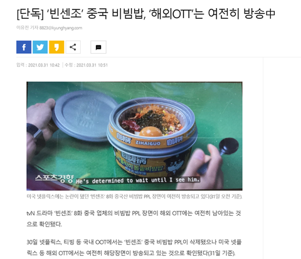301x259 pixels.
Task: Click the 수정 2021.03.31 10:51 timestamp
Action: [87, 65]
